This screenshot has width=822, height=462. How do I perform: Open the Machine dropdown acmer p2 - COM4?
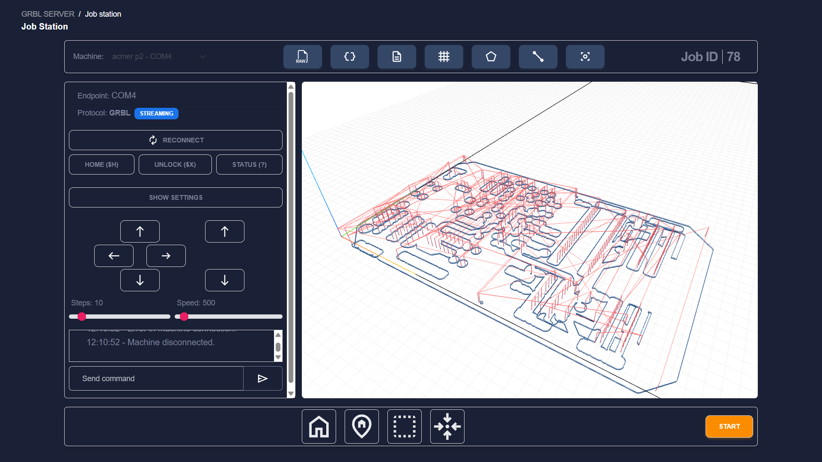coord(159,56)
